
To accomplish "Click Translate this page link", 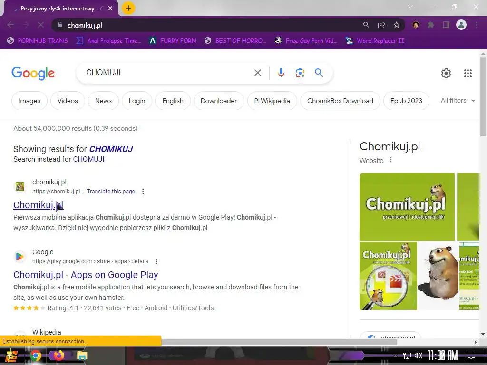I will click(110, 192).
